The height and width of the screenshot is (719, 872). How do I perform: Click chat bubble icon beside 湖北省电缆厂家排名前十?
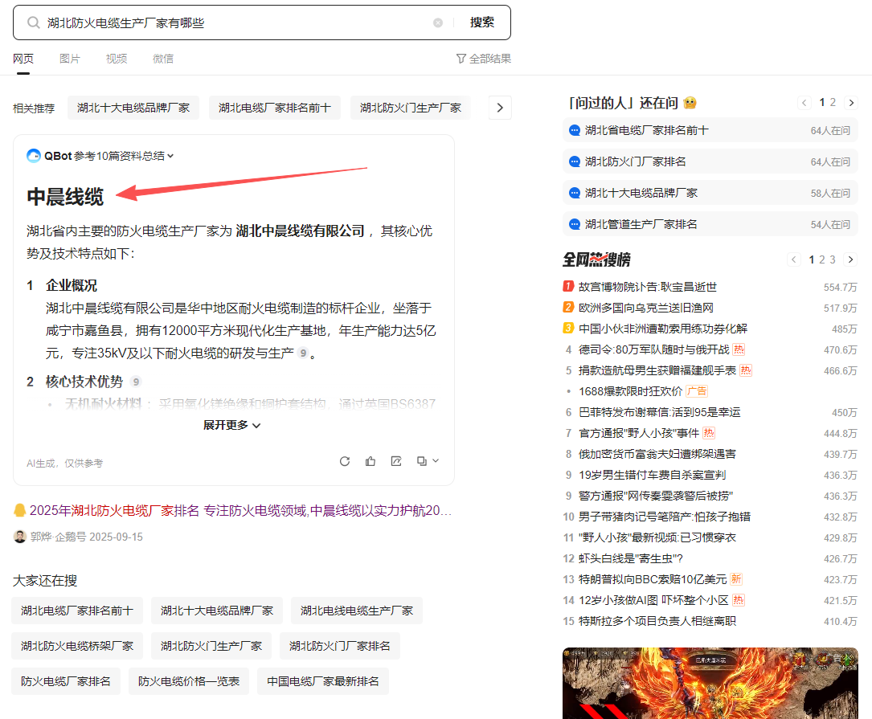click(574, 129)
